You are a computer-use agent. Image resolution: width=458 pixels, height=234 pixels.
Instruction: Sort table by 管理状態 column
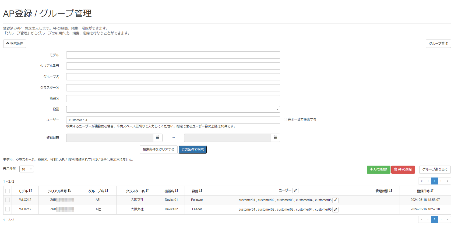click(390, 191)
